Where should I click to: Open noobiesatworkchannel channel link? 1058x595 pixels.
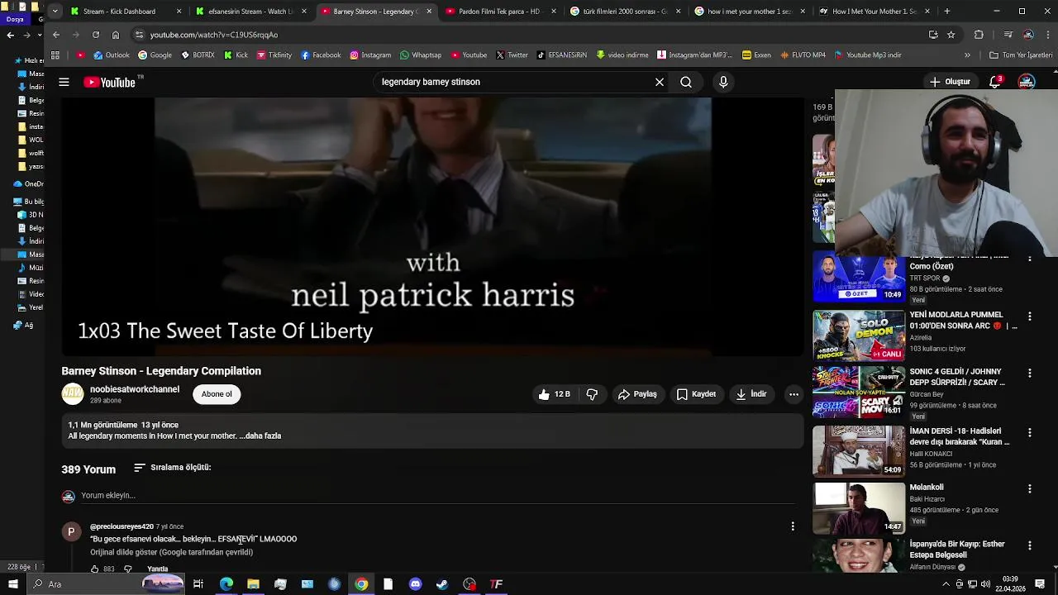[135, 389]
